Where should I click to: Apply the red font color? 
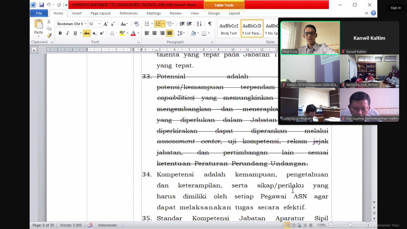133,33
